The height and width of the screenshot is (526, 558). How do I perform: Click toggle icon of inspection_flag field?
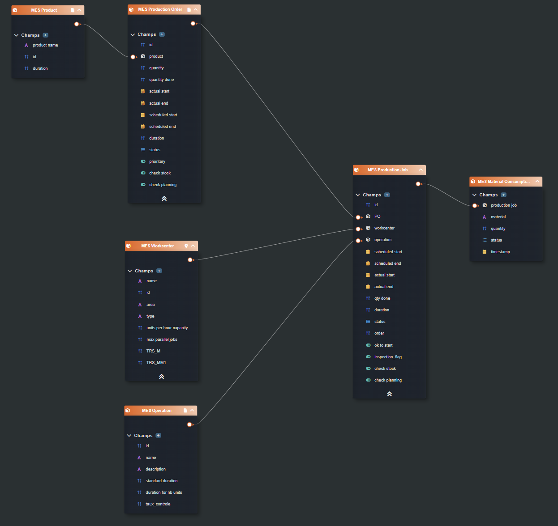click(368, 357)
